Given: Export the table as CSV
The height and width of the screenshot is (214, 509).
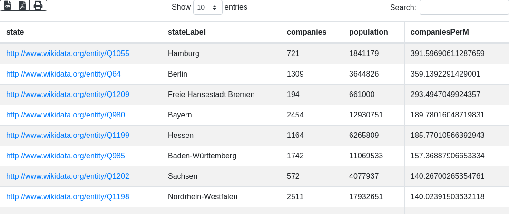Looking at the screenshot, I should click(8, 5).
